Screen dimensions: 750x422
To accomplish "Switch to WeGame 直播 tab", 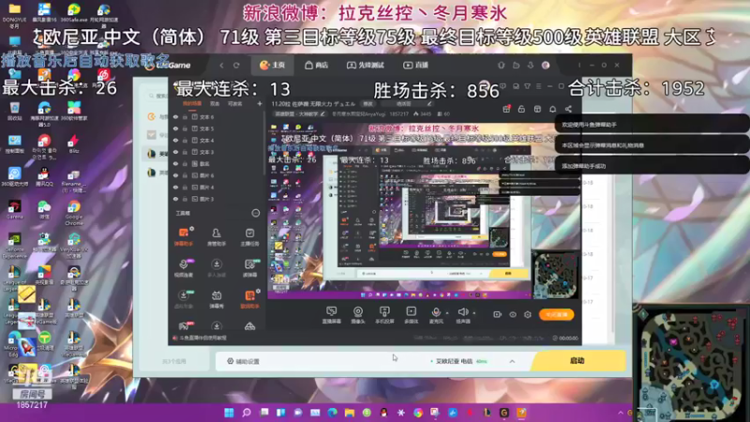I will click(x=415, y=65).
